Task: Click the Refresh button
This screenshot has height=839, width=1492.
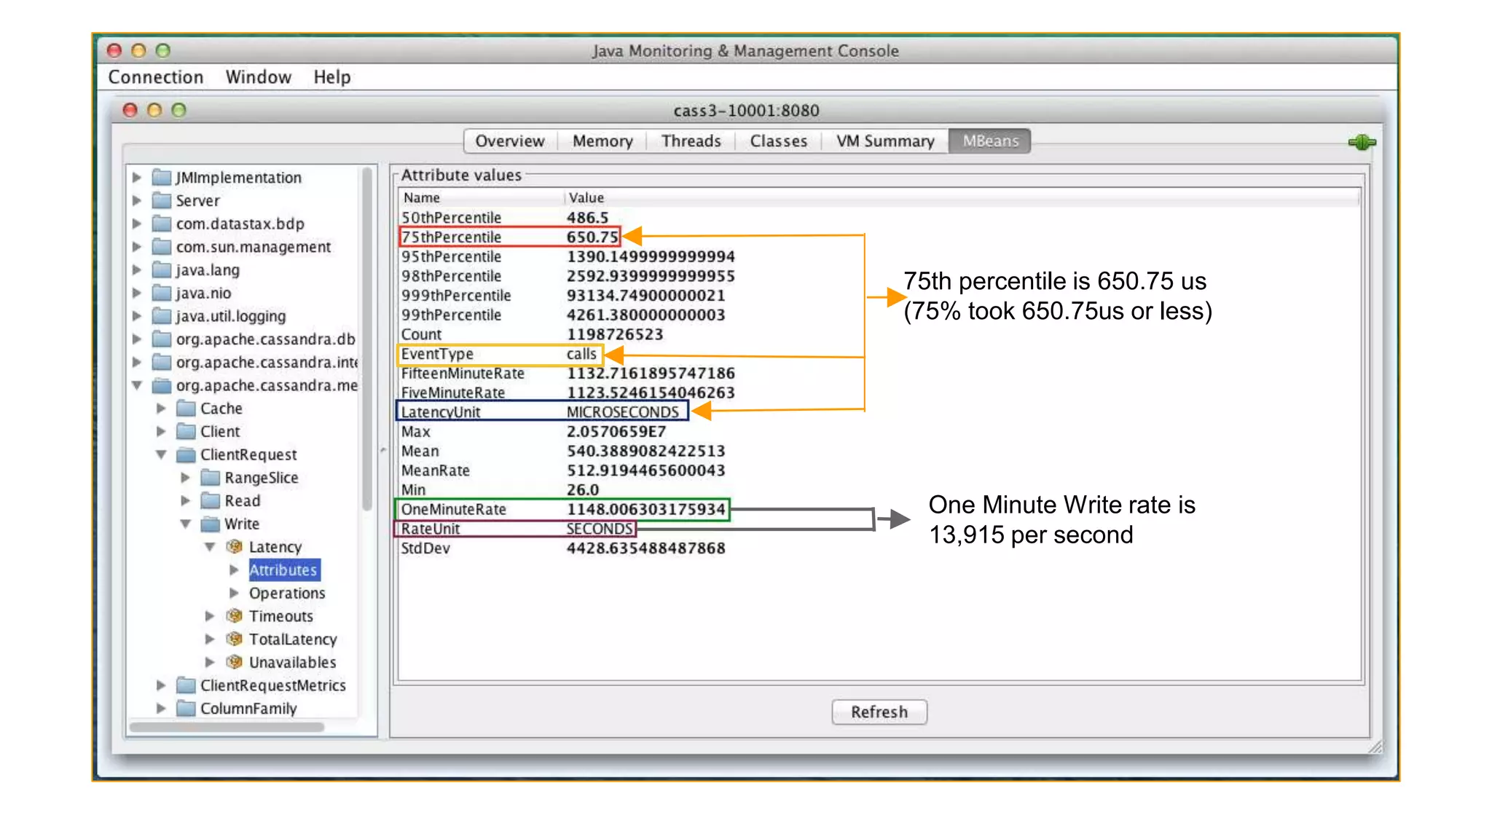Action: click(x=879, y=712)
